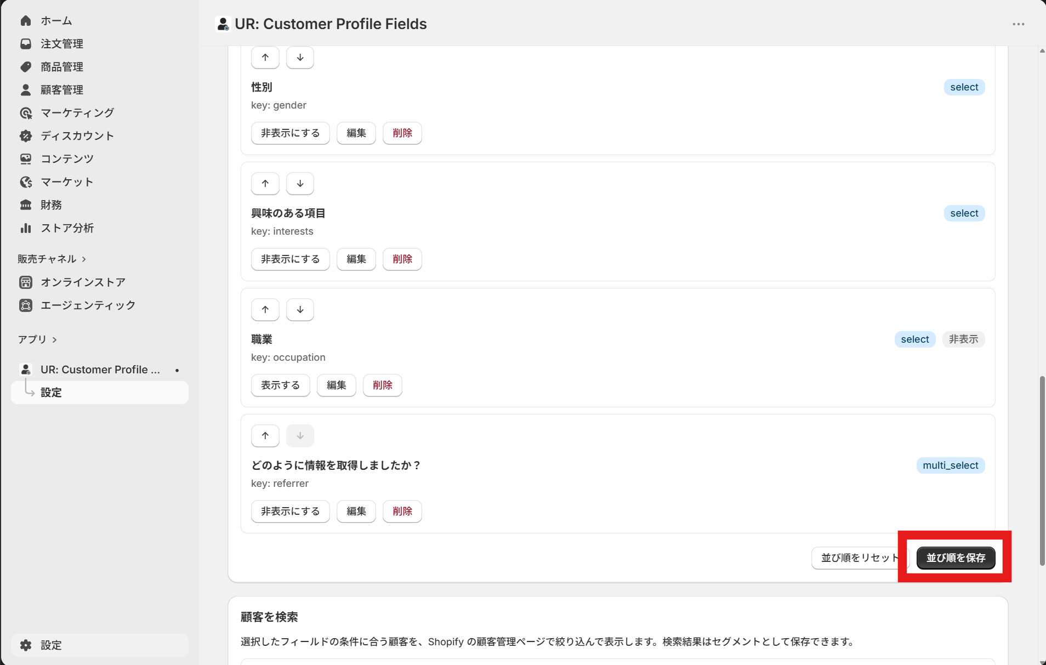Image resolution: width=1046 pixels, height=665 pixels.
Task: Click the 商品管理 tag icon
Action: click(26, 67)
